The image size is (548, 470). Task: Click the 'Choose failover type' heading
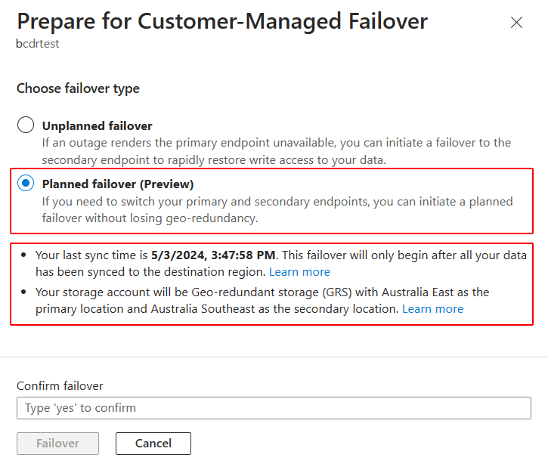click(78, 88)
